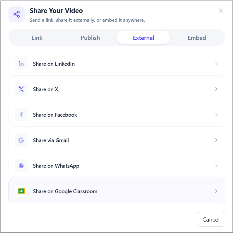Switch to the Embed tab

pyautogui.click(x=197, y=38)
